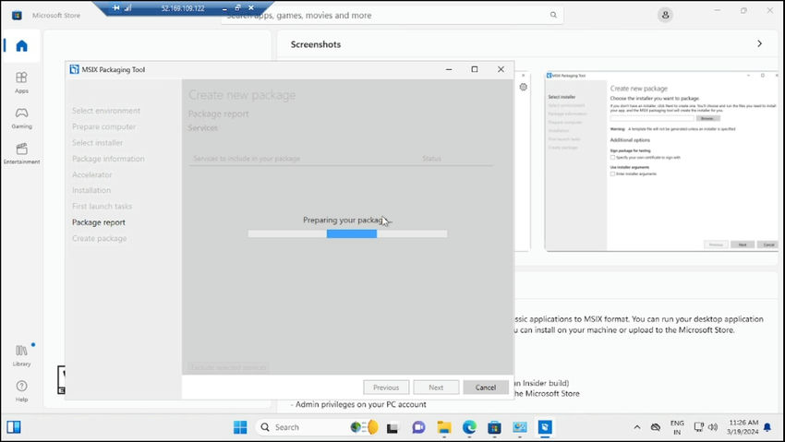
Task: Click the Status column header
Action: click(431, 159)
